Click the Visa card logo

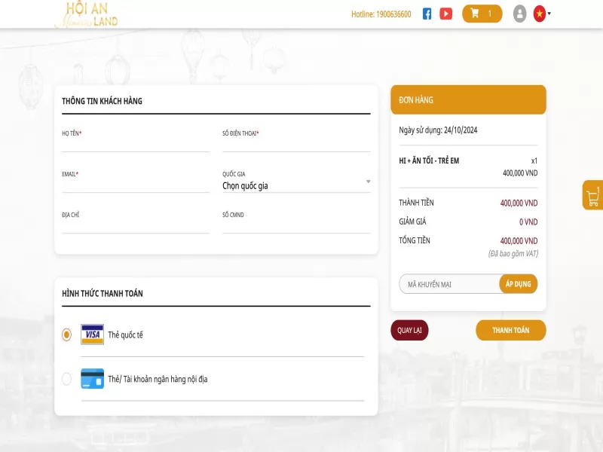(92, 334)
